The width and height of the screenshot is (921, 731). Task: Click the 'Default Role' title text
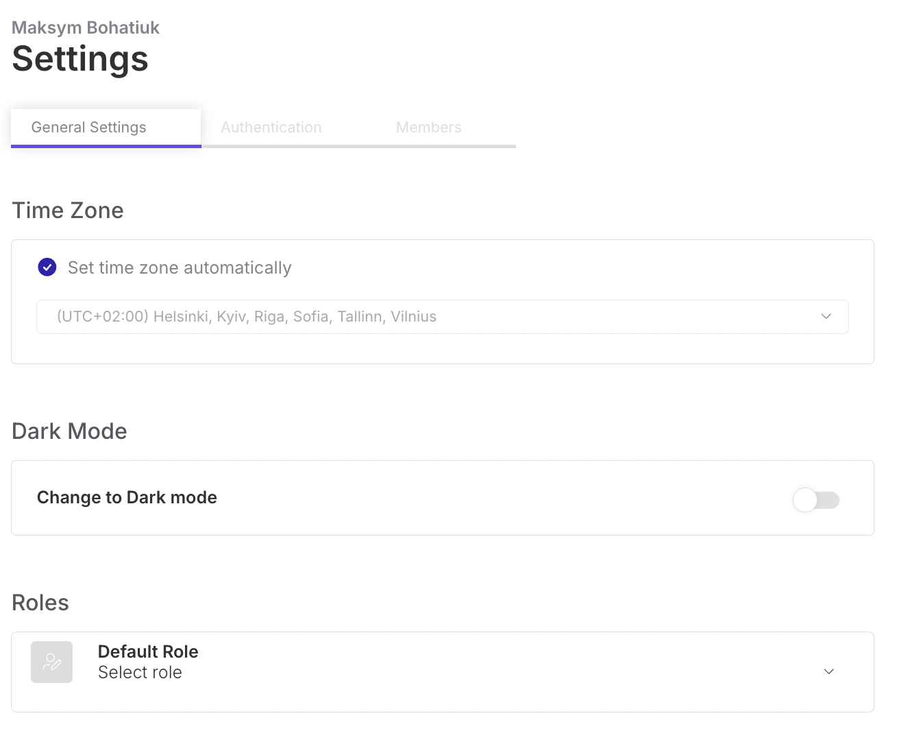(148, 651)
